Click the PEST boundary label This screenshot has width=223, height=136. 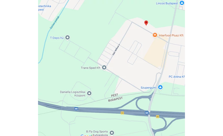114,95
